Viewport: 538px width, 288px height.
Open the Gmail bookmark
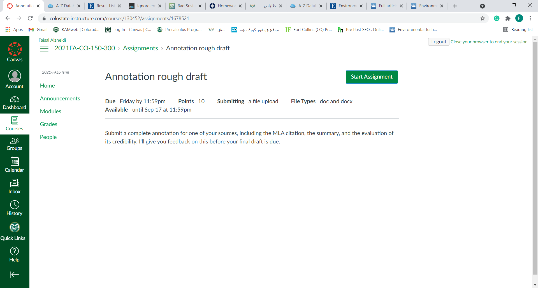[38, 30]
